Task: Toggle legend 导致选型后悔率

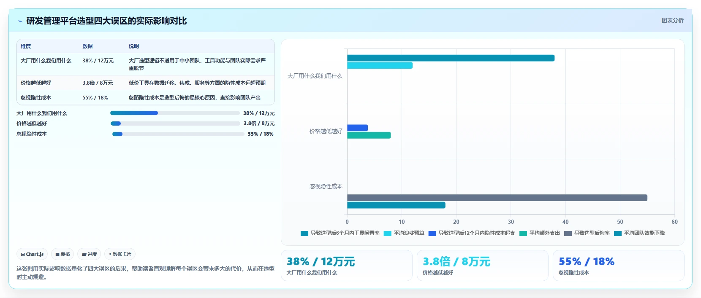Action: (x=587, y=233)
